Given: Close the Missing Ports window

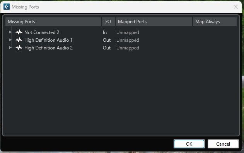Looking at the screenshot, I should 236,7.
